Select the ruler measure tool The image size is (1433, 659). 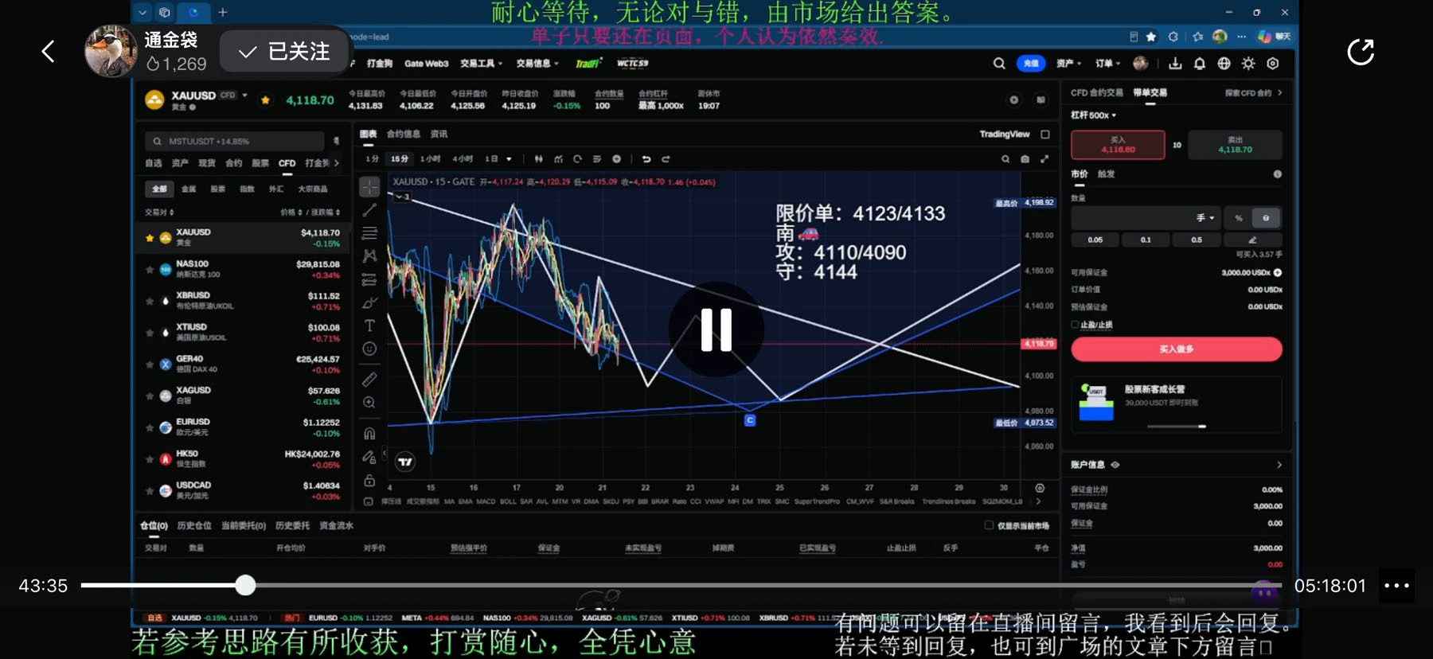[369, 379]
